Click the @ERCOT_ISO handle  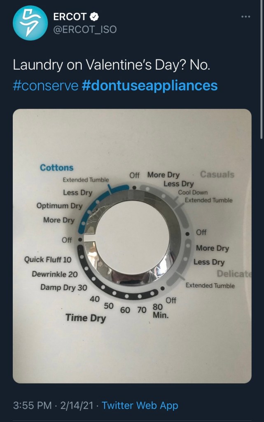point(85,29)
